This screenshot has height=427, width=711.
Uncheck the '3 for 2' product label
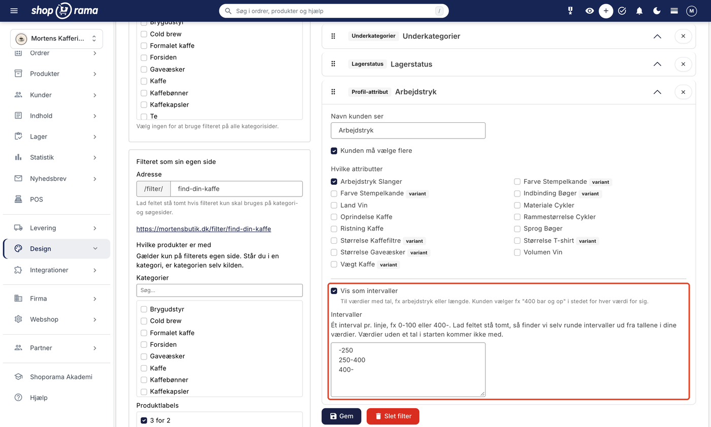point(144,420)
